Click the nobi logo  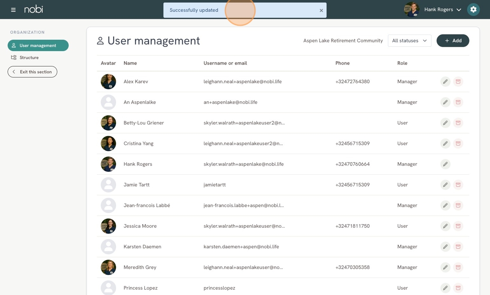33,9
